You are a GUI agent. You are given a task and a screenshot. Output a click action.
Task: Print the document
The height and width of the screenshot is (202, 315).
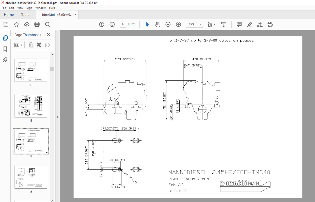[37, 24]
